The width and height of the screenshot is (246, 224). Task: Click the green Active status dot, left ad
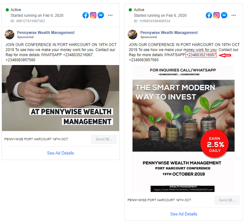click(7, 10)
